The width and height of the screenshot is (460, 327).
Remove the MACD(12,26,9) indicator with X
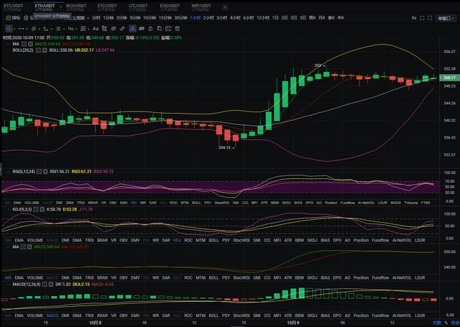[51, 285]
